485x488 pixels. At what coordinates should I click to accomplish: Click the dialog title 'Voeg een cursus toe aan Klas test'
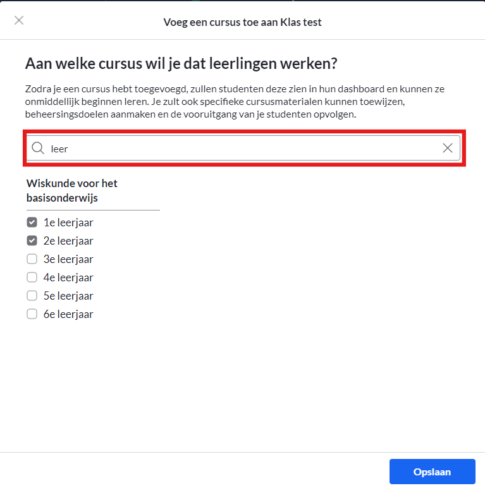click(x=243, y=22)
